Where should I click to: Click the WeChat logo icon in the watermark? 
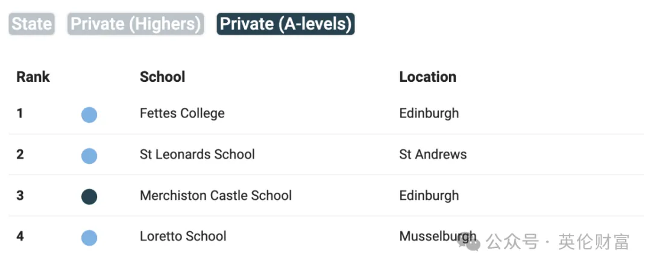tap(469, 242)
